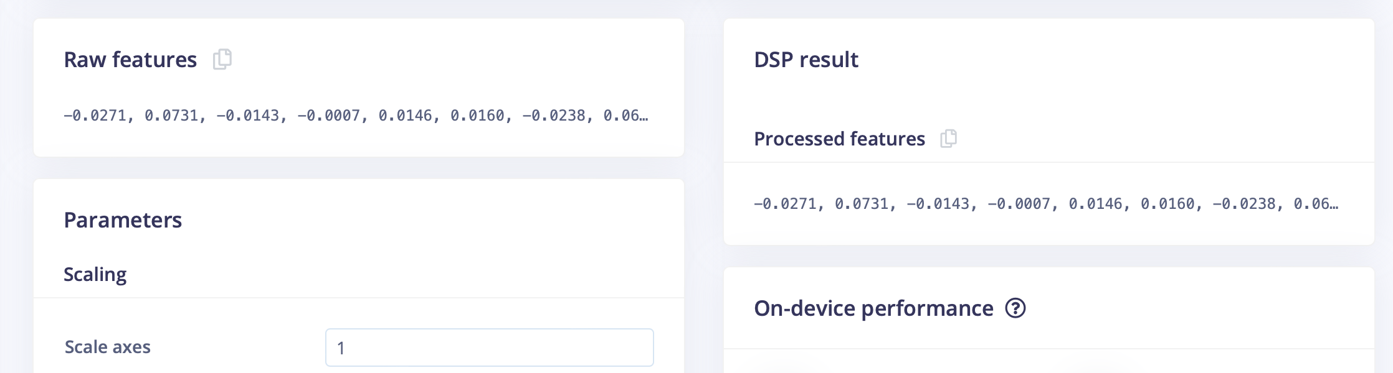The width and height of the screenshot is (1393, 373).
Task: Click the truncated ellipsis ending processed features
Action: [1334, 205]
